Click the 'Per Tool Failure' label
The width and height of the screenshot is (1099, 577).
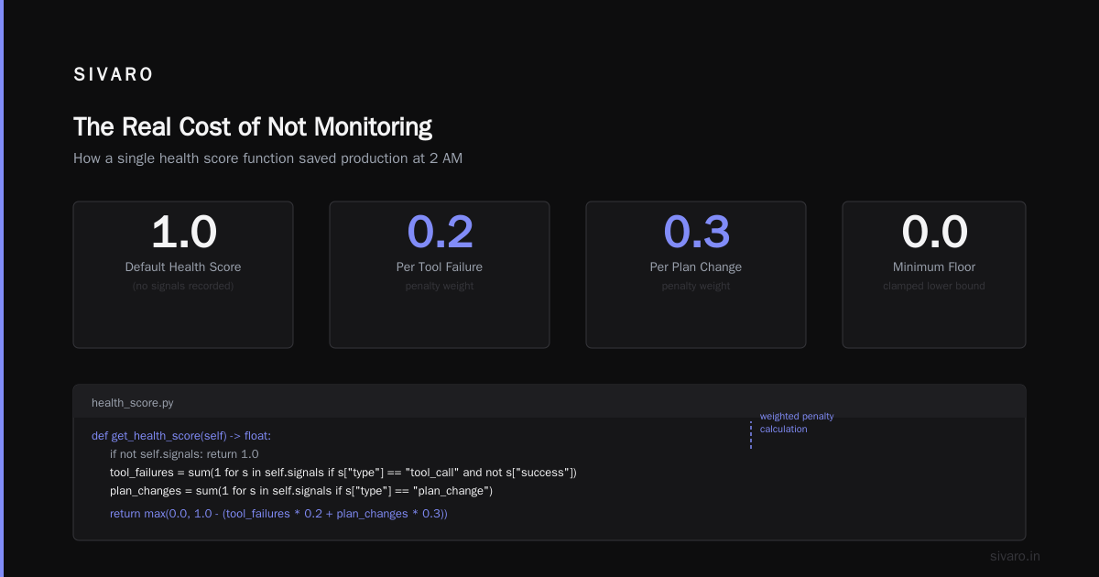(440, 267)
